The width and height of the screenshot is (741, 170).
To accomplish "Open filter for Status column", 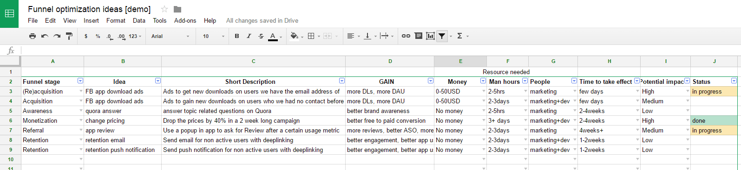I will coord(734,81).
